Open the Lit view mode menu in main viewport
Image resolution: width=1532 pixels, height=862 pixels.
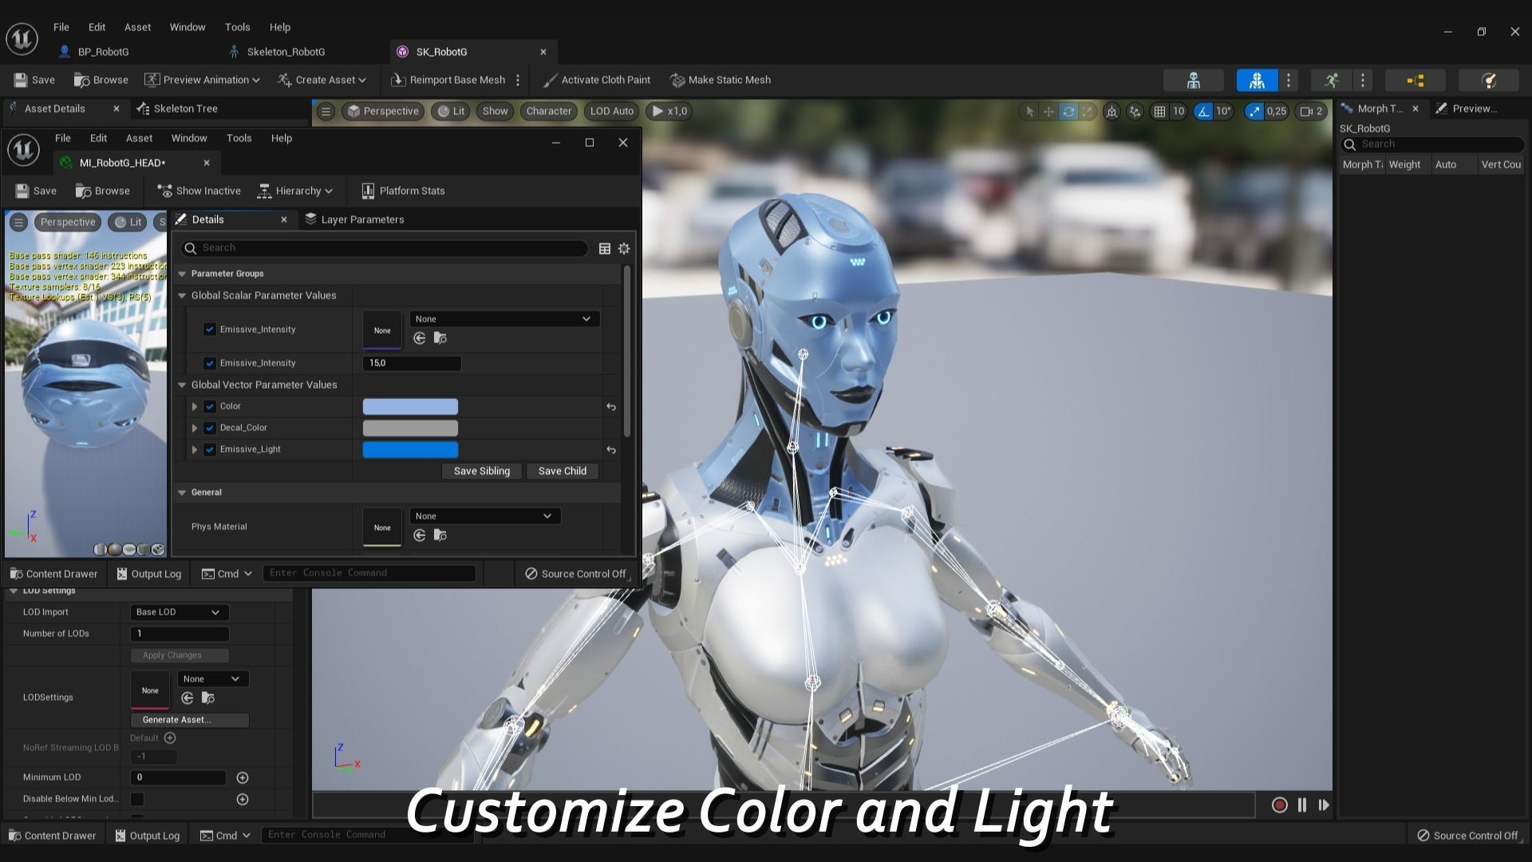[x=451, y=111]
